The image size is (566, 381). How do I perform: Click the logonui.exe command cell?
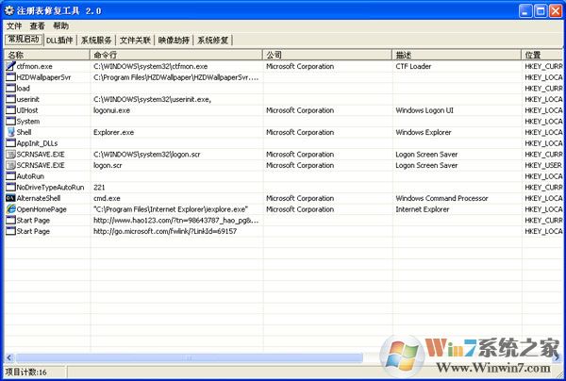(x=111, y=110)
